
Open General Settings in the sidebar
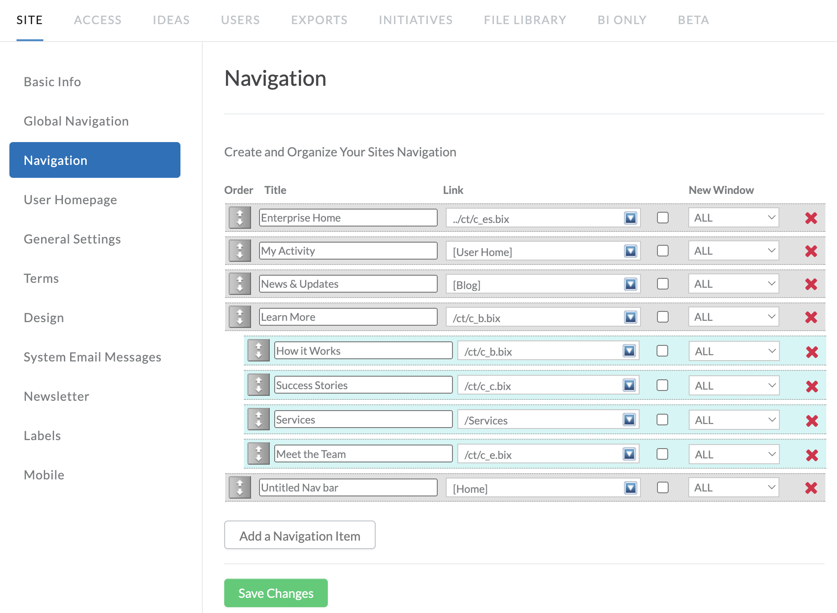tap(72, 239)
